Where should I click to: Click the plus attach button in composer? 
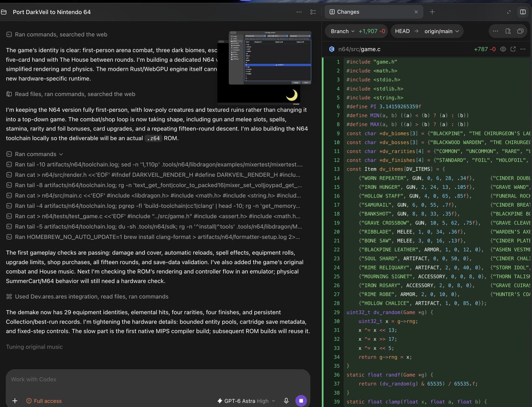click(15, 401)
